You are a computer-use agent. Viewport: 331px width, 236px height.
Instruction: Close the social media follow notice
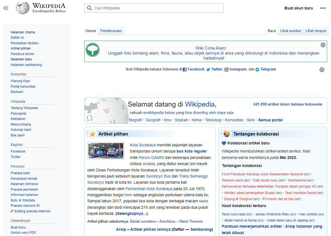322,70
